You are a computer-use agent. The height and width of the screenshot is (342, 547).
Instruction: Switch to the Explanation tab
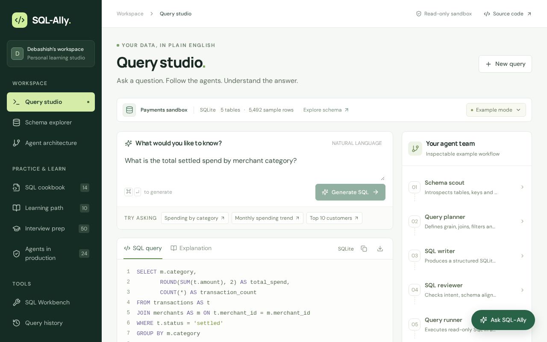click(191, 248)
